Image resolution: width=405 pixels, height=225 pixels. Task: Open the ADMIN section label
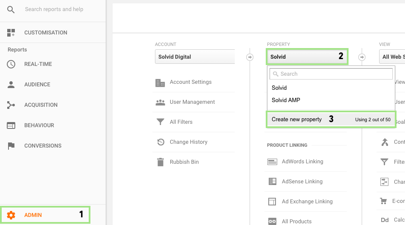coord(33,215)
